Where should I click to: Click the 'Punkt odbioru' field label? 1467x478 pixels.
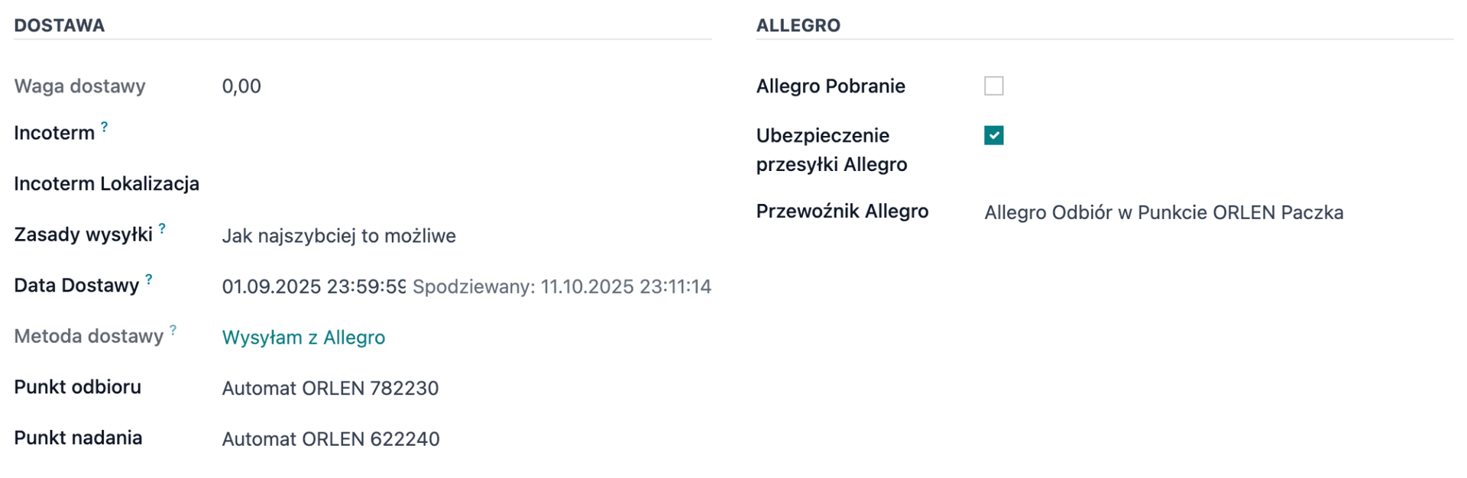click(77, 387)
